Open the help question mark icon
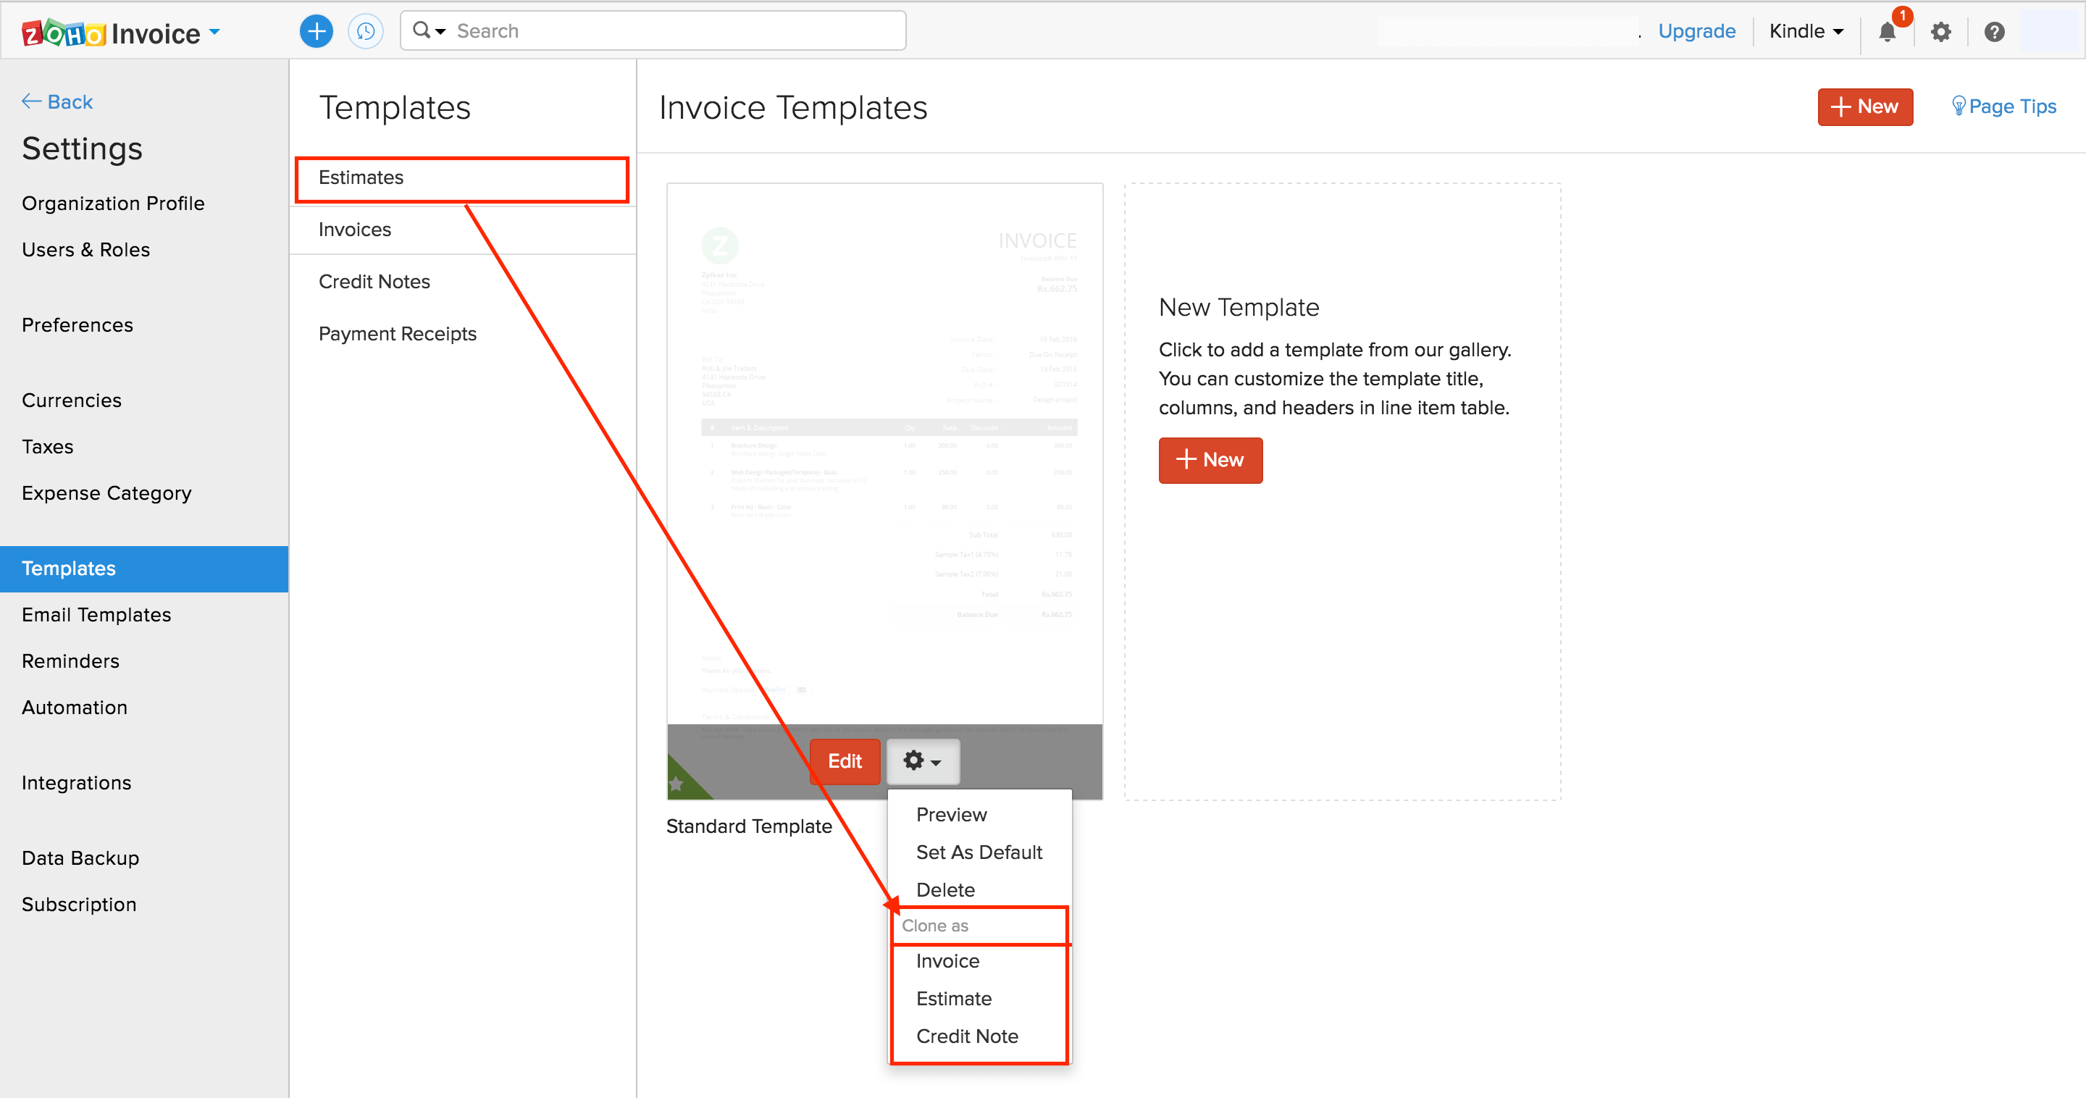The image size is (2086, 1098). coord(1994,33)
